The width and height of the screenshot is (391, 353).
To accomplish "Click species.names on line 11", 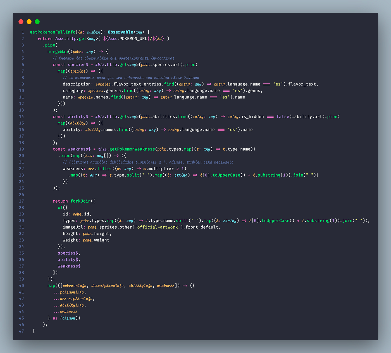I will (93, 97).
